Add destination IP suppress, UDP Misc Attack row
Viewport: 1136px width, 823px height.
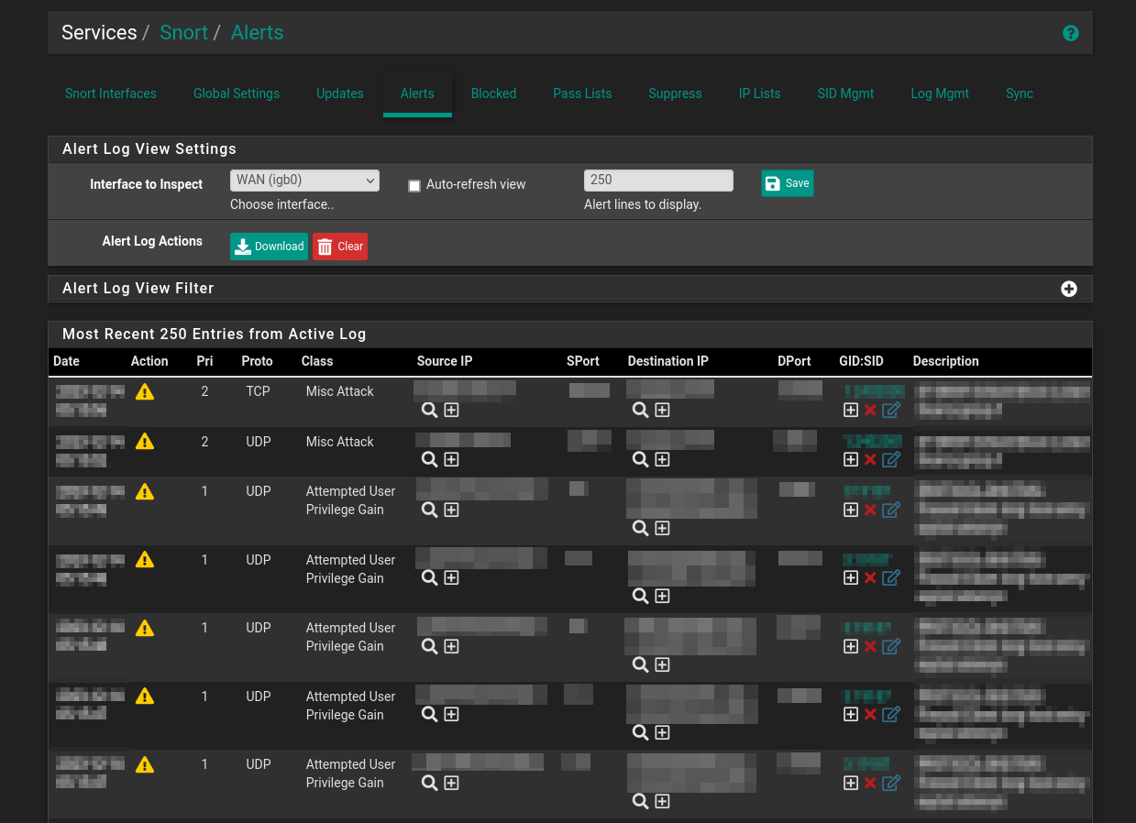(x=662, y=459)
